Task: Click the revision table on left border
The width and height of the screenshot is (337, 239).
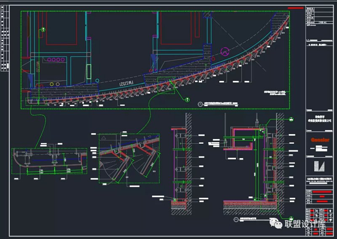Action: 6,38
